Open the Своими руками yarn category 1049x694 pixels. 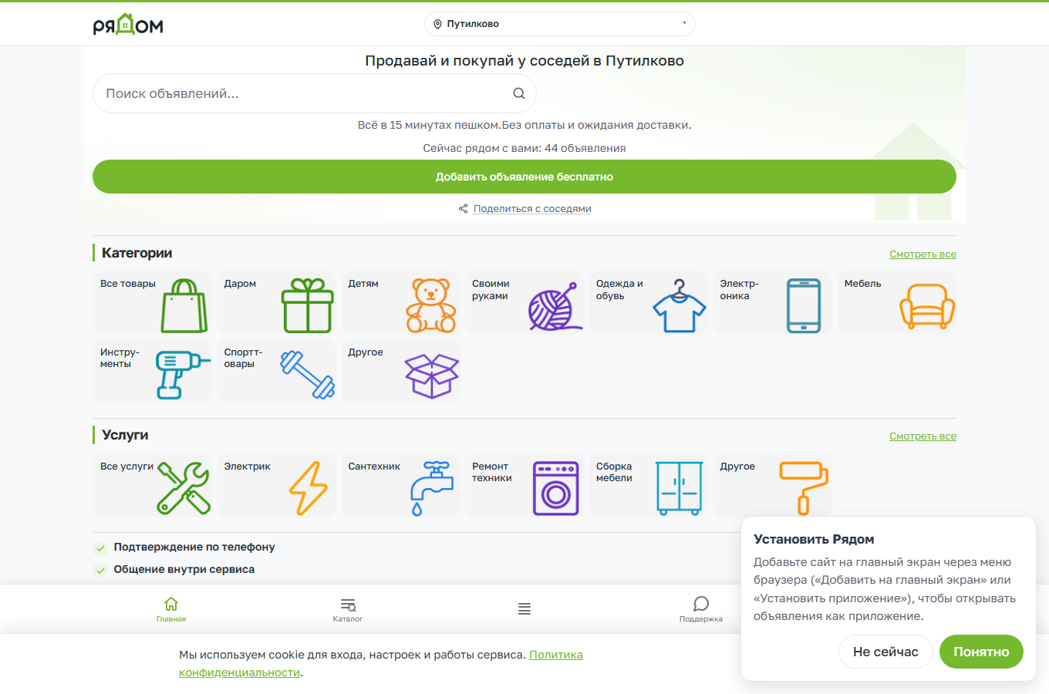524,302
